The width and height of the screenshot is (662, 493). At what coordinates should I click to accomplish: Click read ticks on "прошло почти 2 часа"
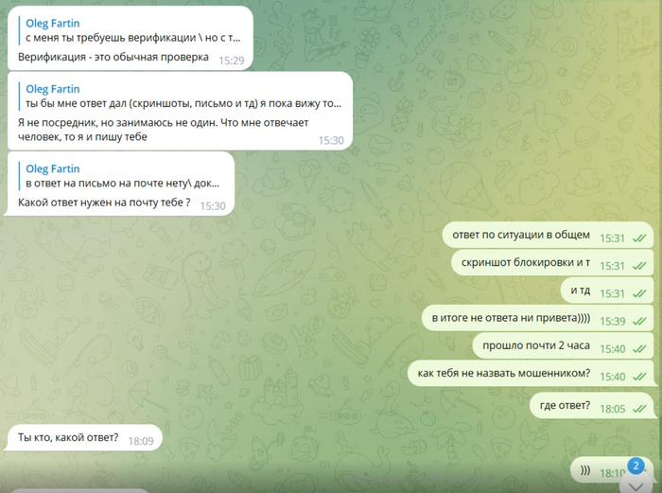pos(639,349)
